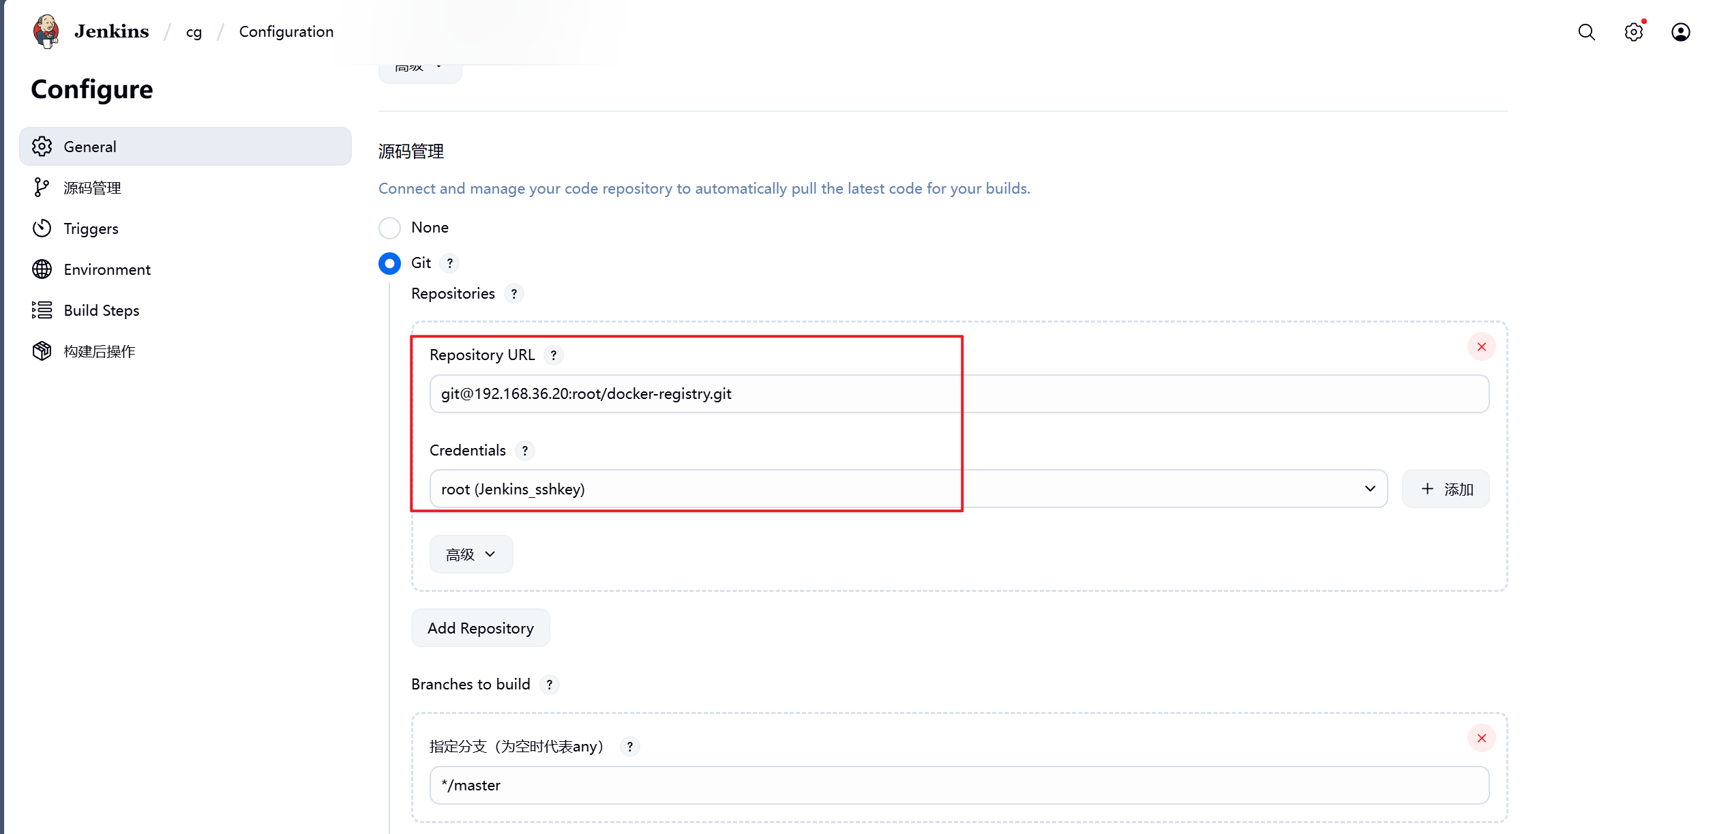Image resolution: width=1715 pixels, height=834 pixels.
Task: Open the Environment sidebar section
Action: click(x=106, y=269)
